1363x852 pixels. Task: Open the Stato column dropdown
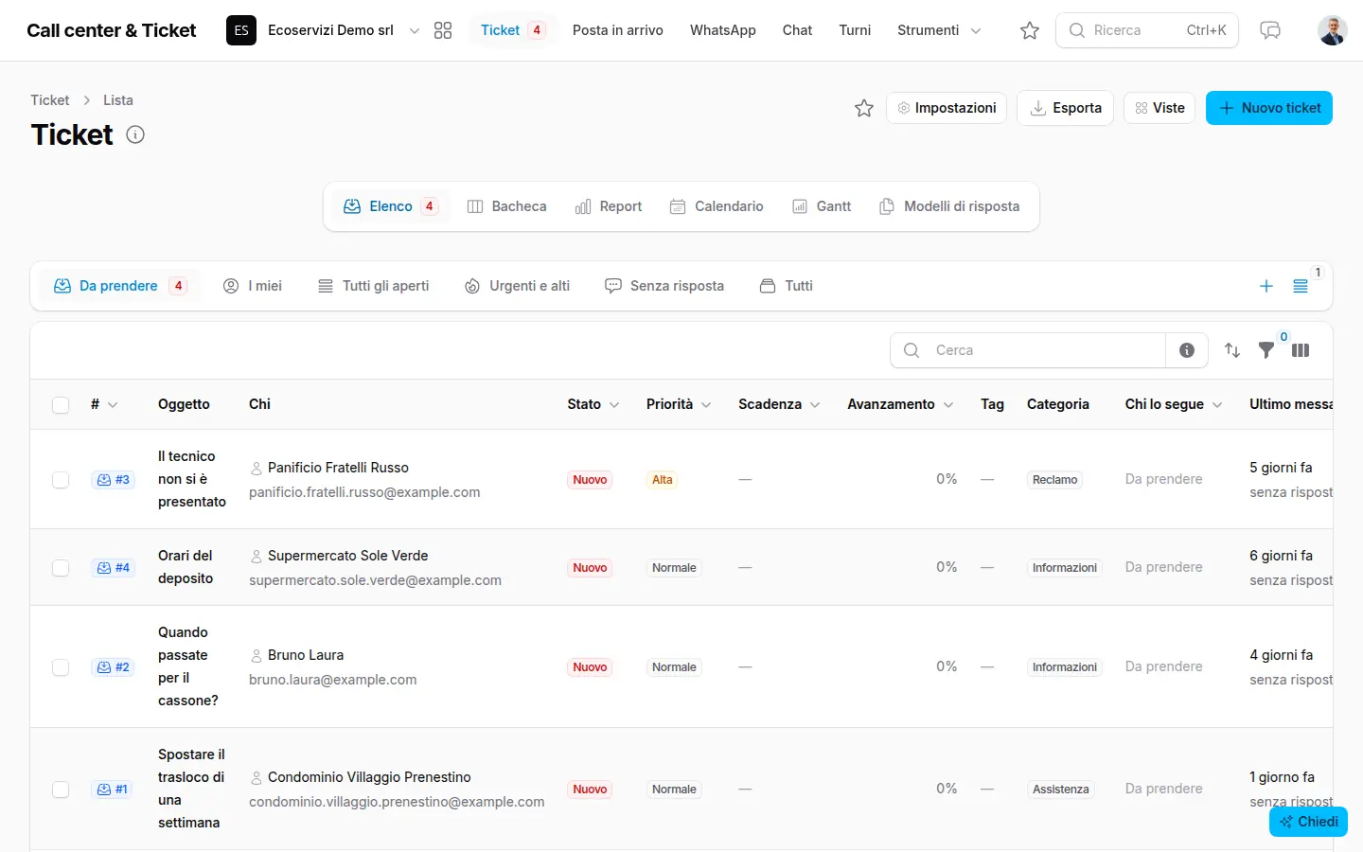tap(614, 405)
